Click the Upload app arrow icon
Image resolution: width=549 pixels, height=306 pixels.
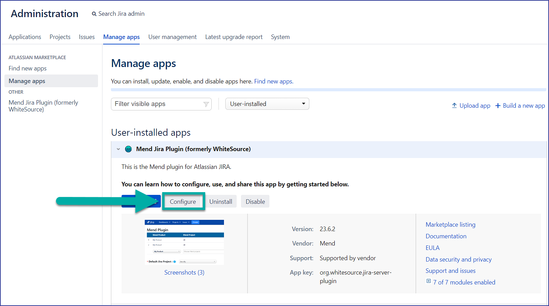tap(454, 106)
